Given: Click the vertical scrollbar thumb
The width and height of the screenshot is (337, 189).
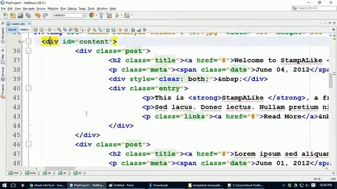Looking at the screenshot, I should (331, 80).
